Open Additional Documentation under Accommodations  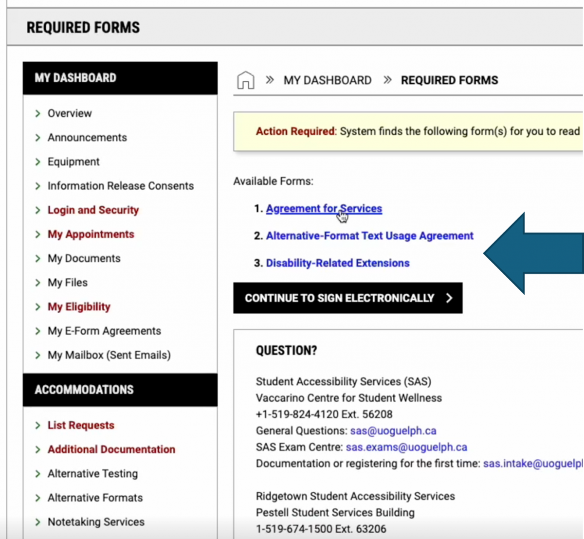tap(111, 449)
